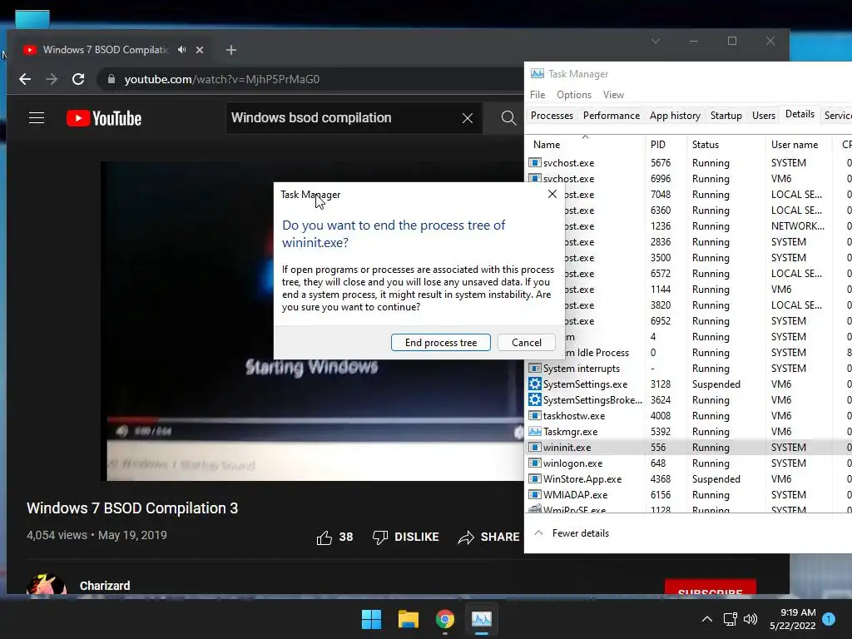Sort by the User name column header
This screenshot has width=852, height=639.
(x=799, y=145)
